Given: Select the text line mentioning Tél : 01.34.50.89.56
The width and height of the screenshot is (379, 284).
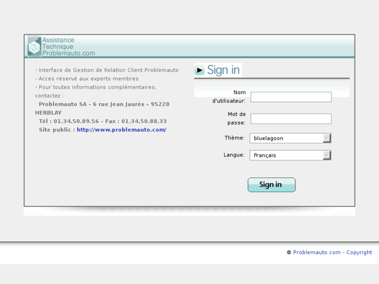Looking at the screenshot, I should coord(103,121).
